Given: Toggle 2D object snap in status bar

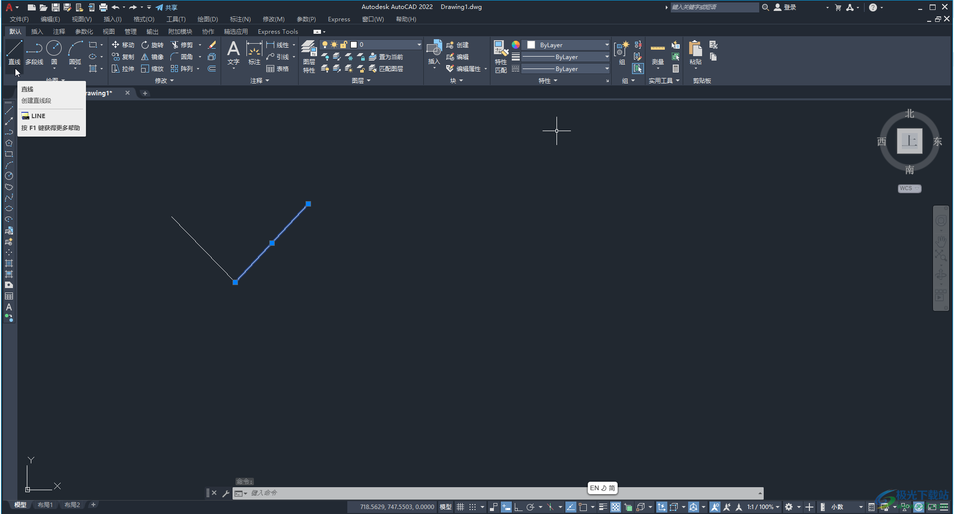Looking at the screenshot, I should pos(583,507).
